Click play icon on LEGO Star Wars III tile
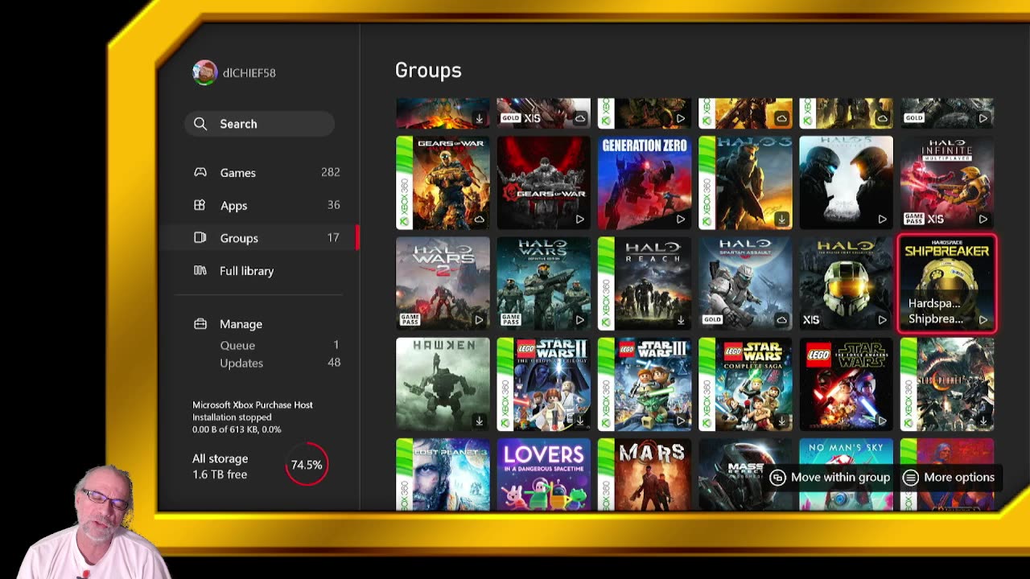This screenshot has height=579, width=1030. pos(681,421)
